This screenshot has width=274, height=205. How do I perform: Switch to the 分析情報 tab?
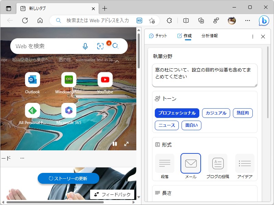click(x=209, y=36)
